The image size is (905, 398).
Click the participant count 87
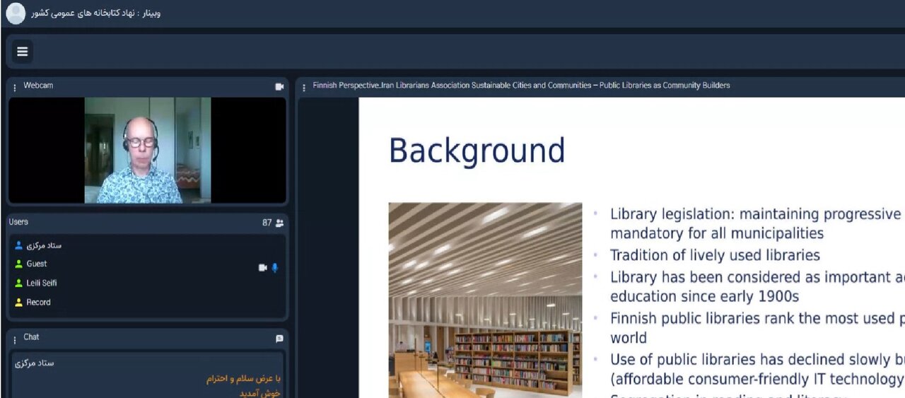point(267,223)
